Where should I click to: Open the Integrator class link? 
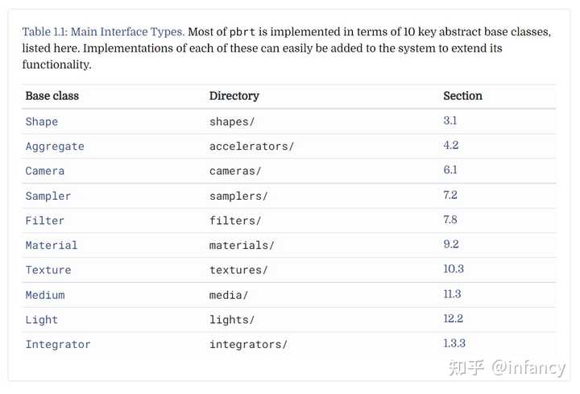58,345
